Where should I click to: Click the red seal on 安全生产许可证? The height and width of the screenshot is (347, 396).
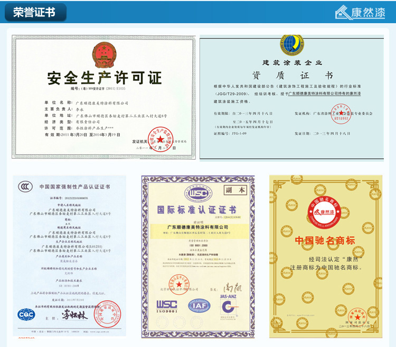[x=161, y=139]
